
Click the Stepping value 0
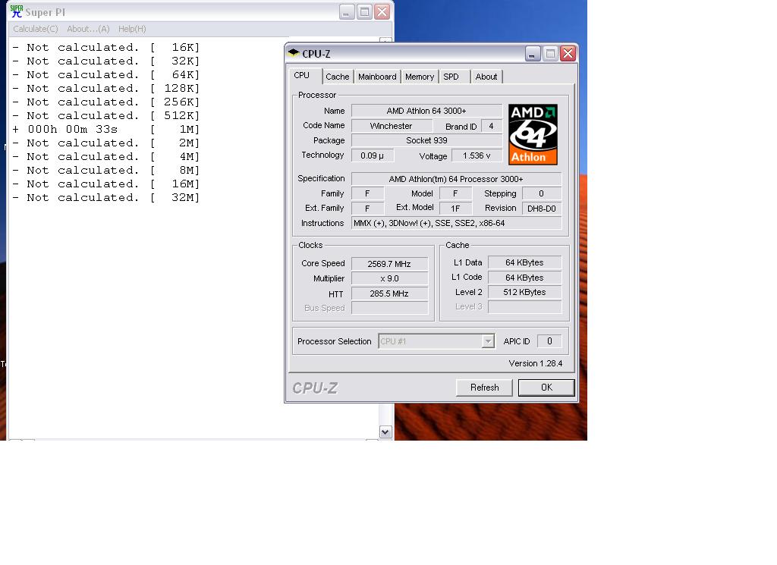[542, 193]
